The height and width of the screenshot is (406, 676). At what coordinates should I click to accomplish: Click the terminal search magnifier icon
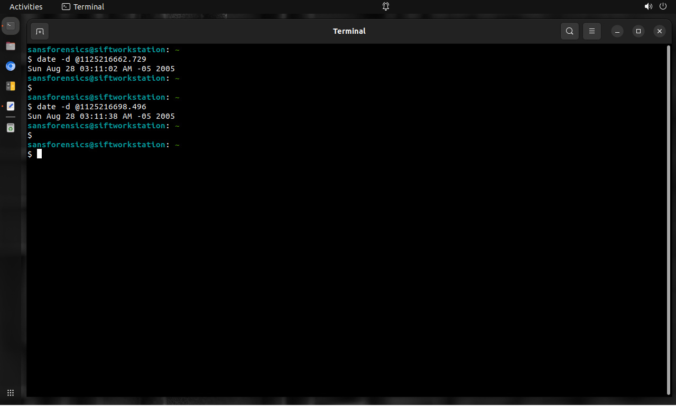tap(569, 31)
